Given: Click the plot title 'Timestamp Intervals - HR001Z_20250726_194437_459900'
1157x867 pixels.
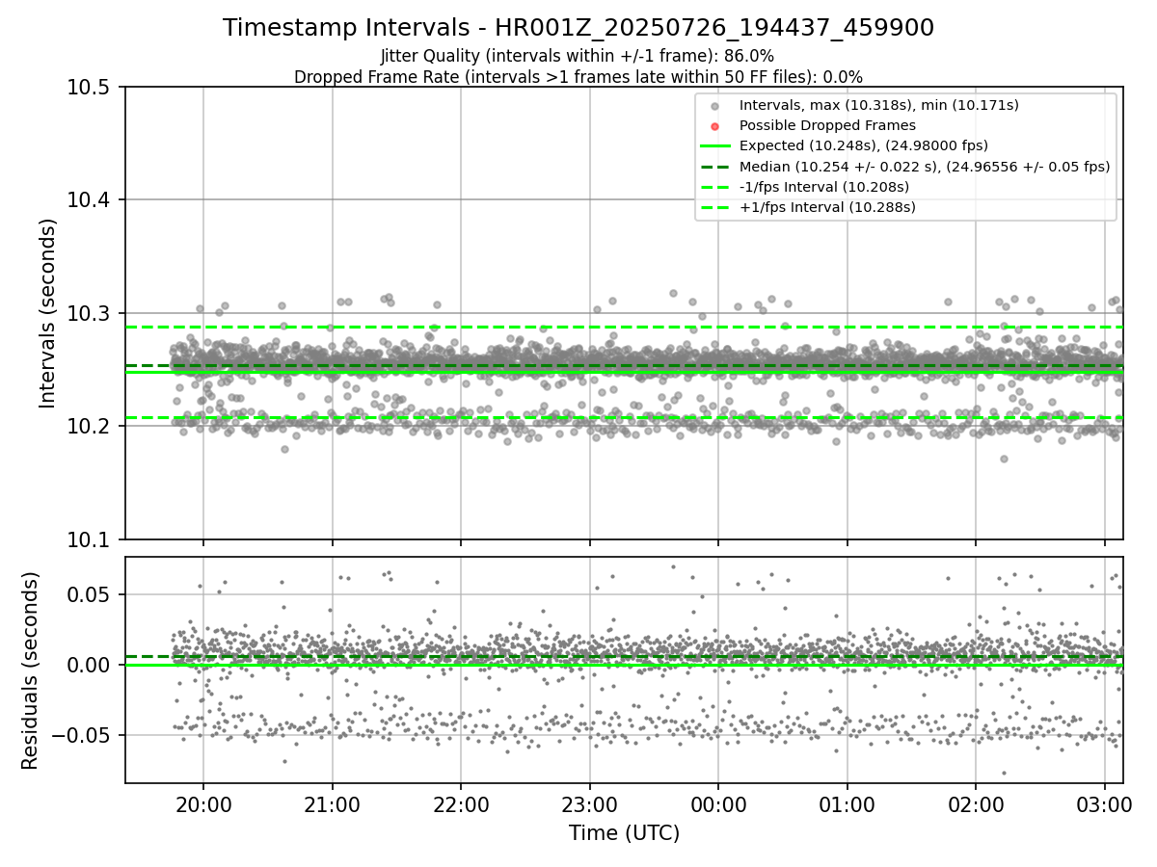Looking at the screenshot, I should (x=578, y=28).
